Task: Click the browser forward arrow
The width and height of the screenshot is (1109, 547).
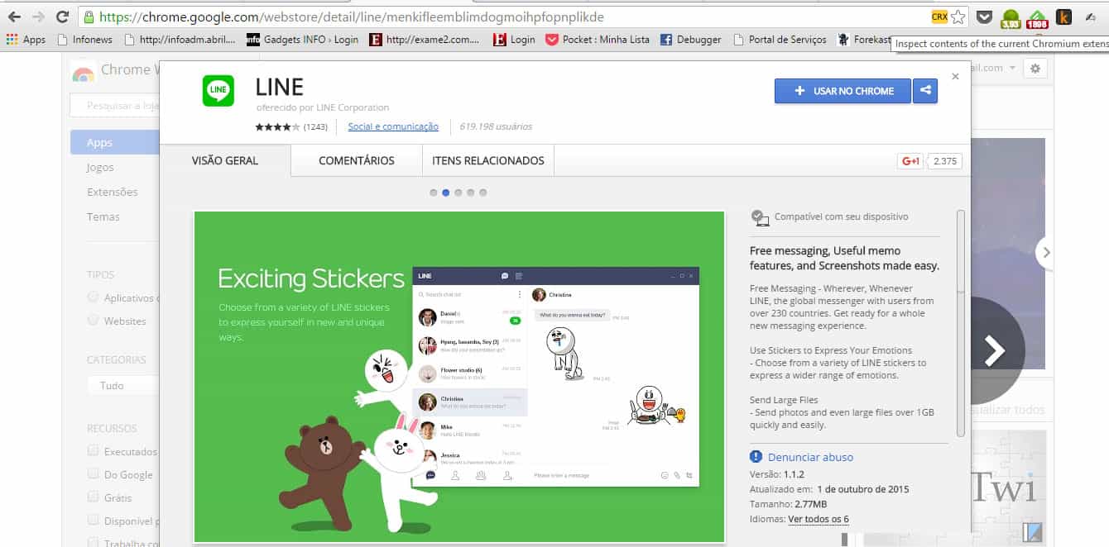Action: tap(38, 17)
